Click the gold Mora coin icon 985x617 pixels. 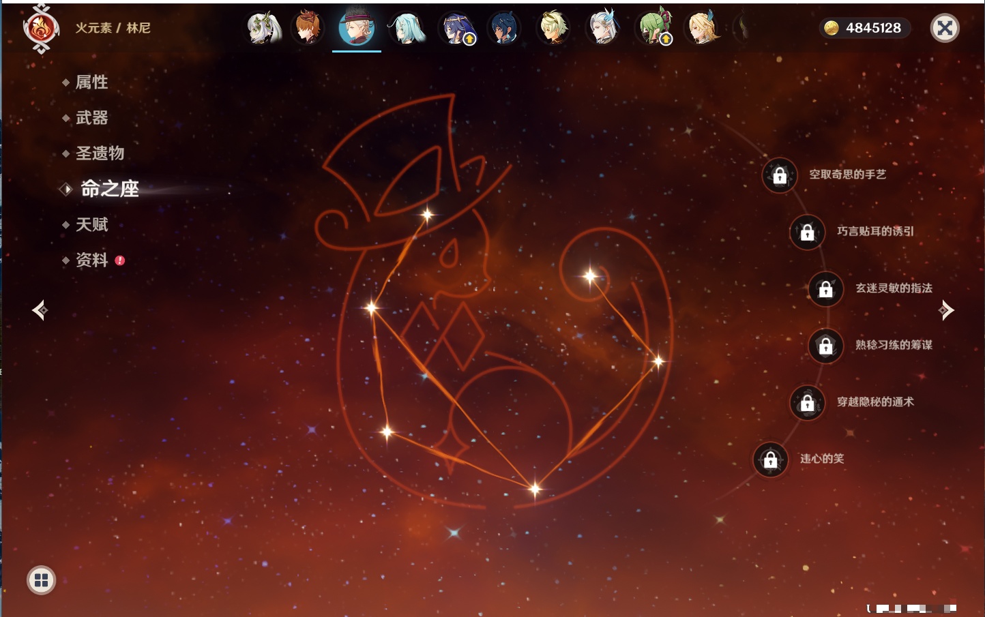point(831,28)
